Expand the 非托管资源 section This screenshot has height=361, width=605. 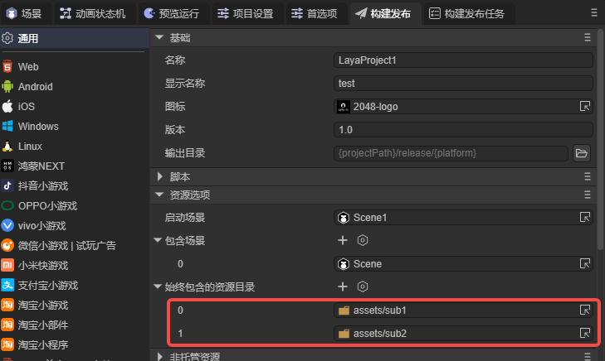[160, 356]
